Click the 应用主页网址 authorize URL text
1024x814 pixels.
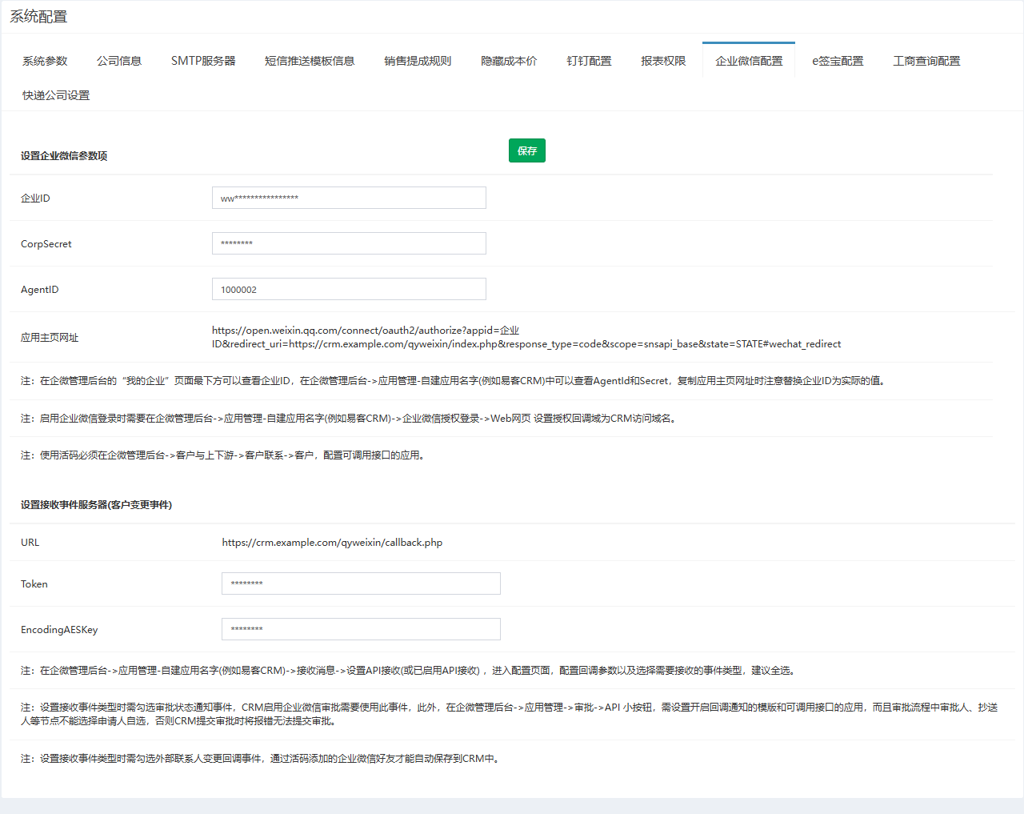pos(526,337)
